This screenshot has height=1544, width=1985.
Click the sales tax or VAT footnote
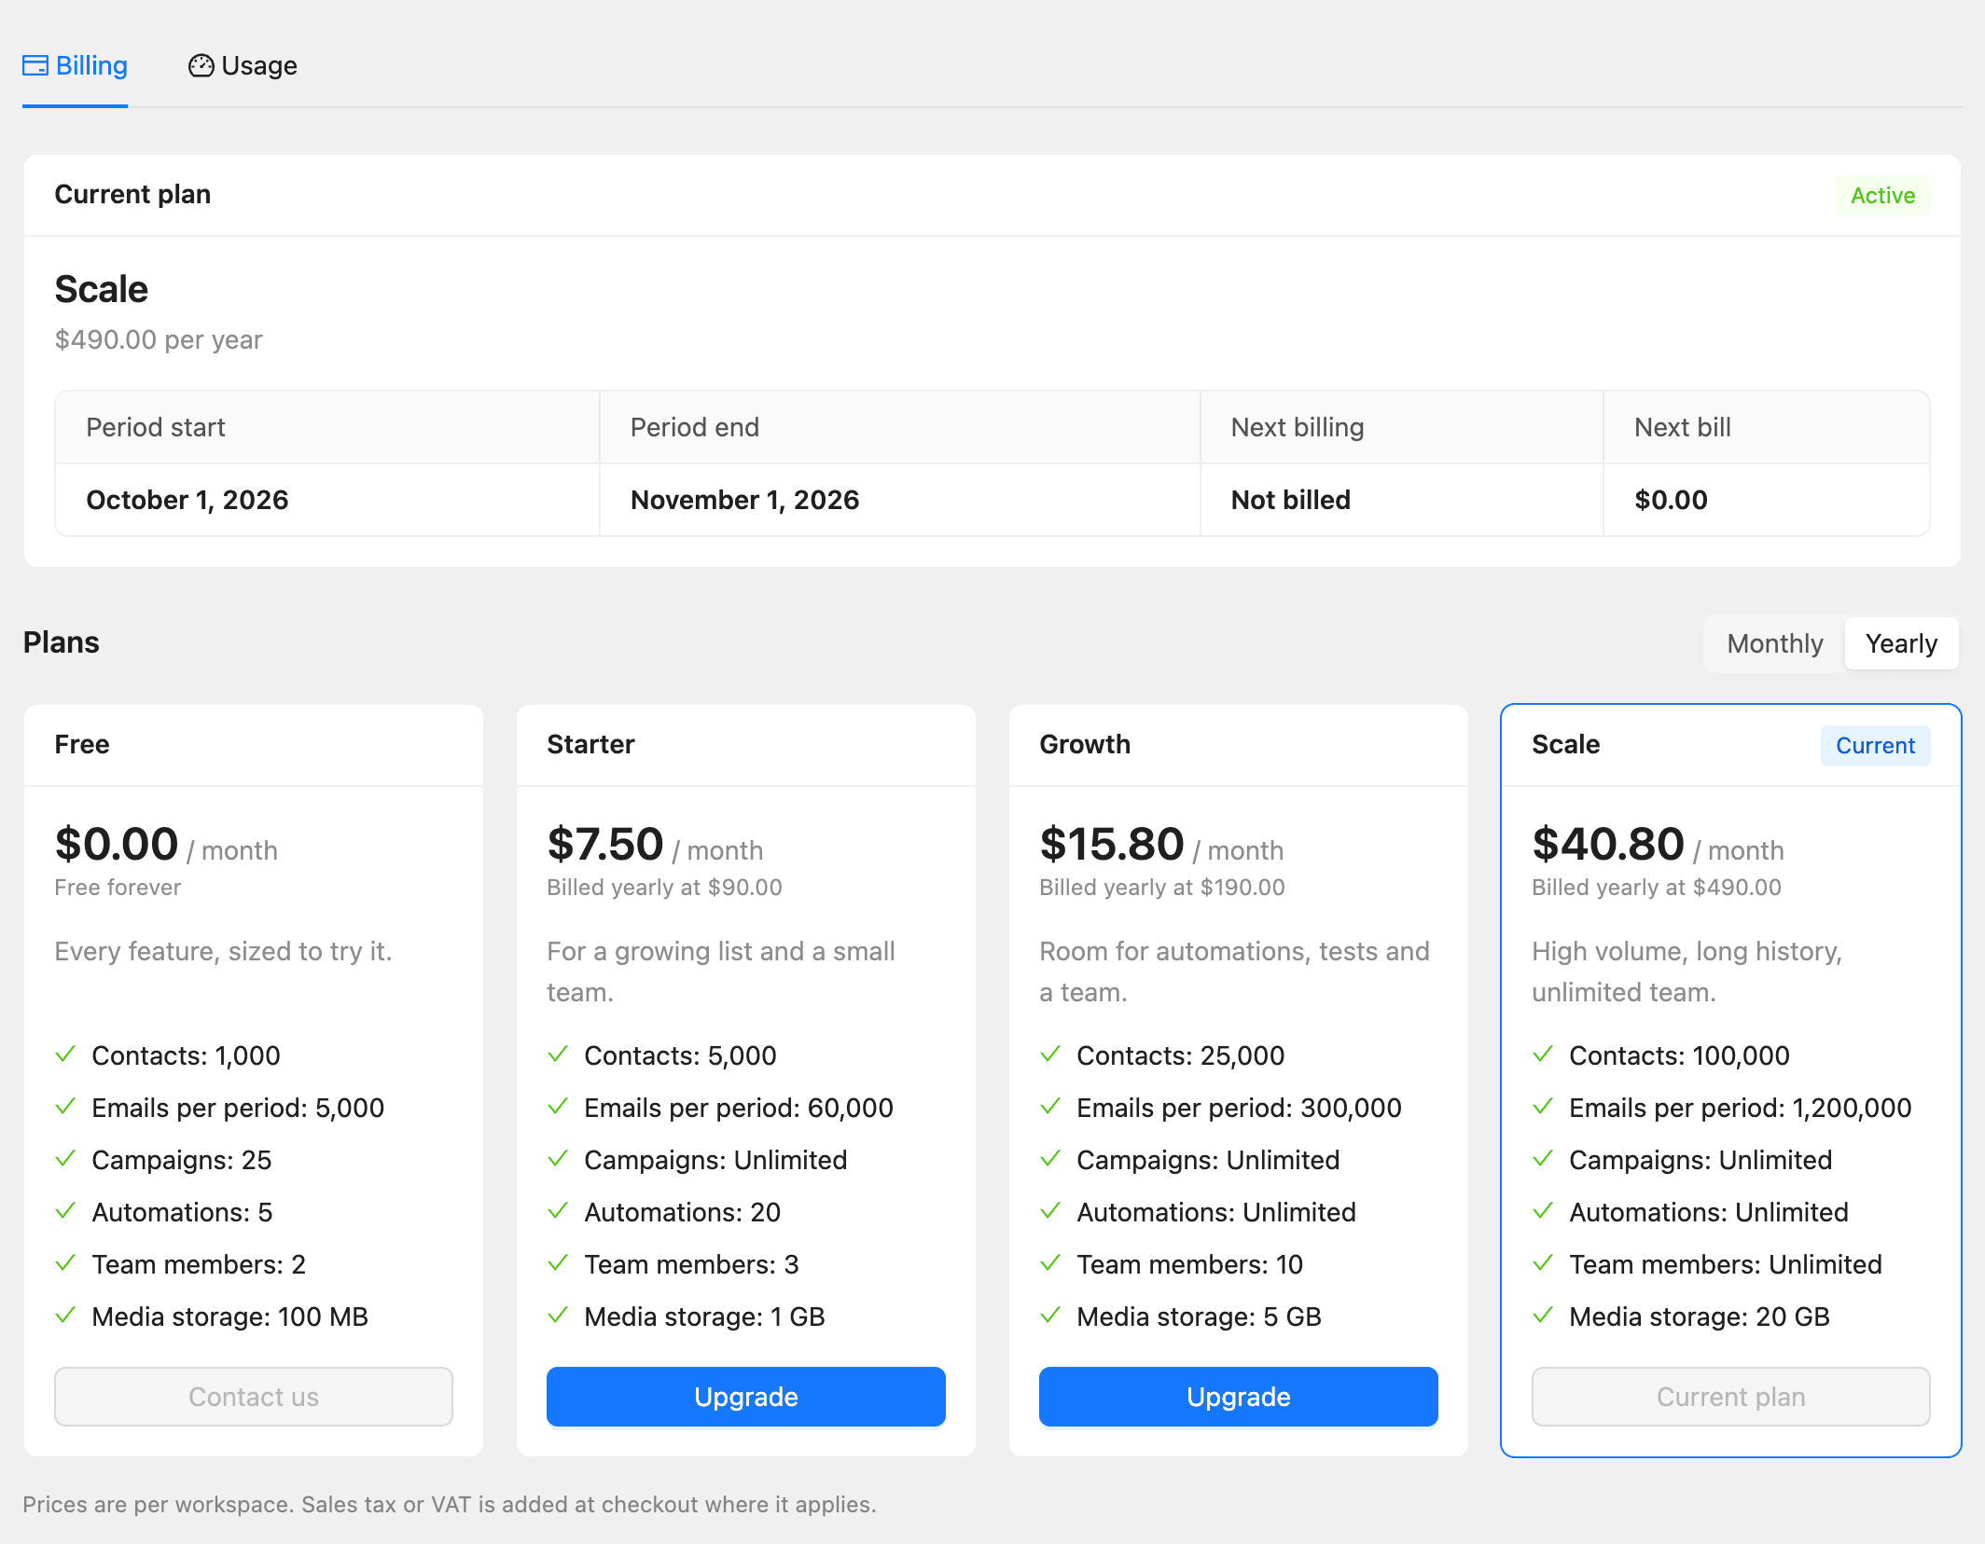pos(450,1504)
